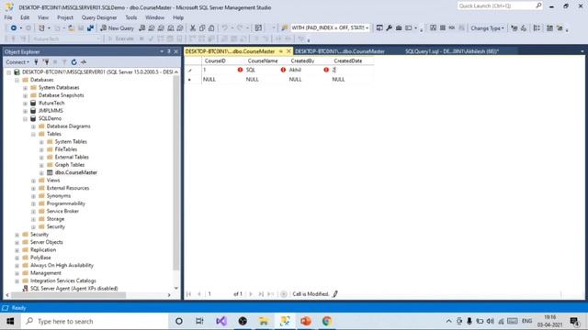Open the File menu
This screenshot has height=330, width=588.
pos(8,17)
